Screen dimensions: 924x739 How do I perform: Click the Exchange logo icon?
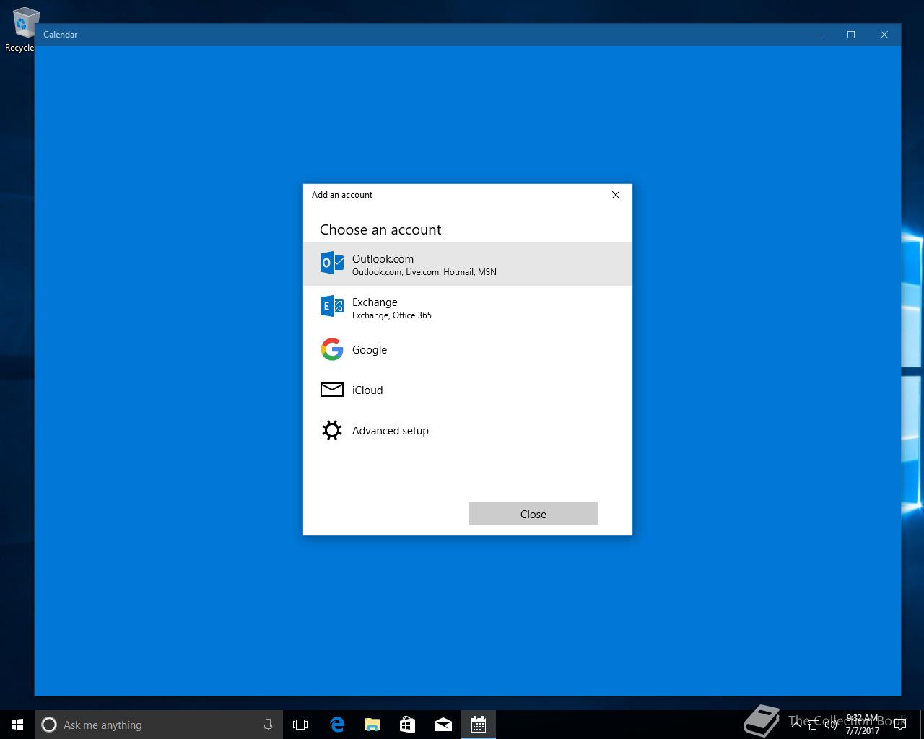pyautogui.click(x=332, y=307)
